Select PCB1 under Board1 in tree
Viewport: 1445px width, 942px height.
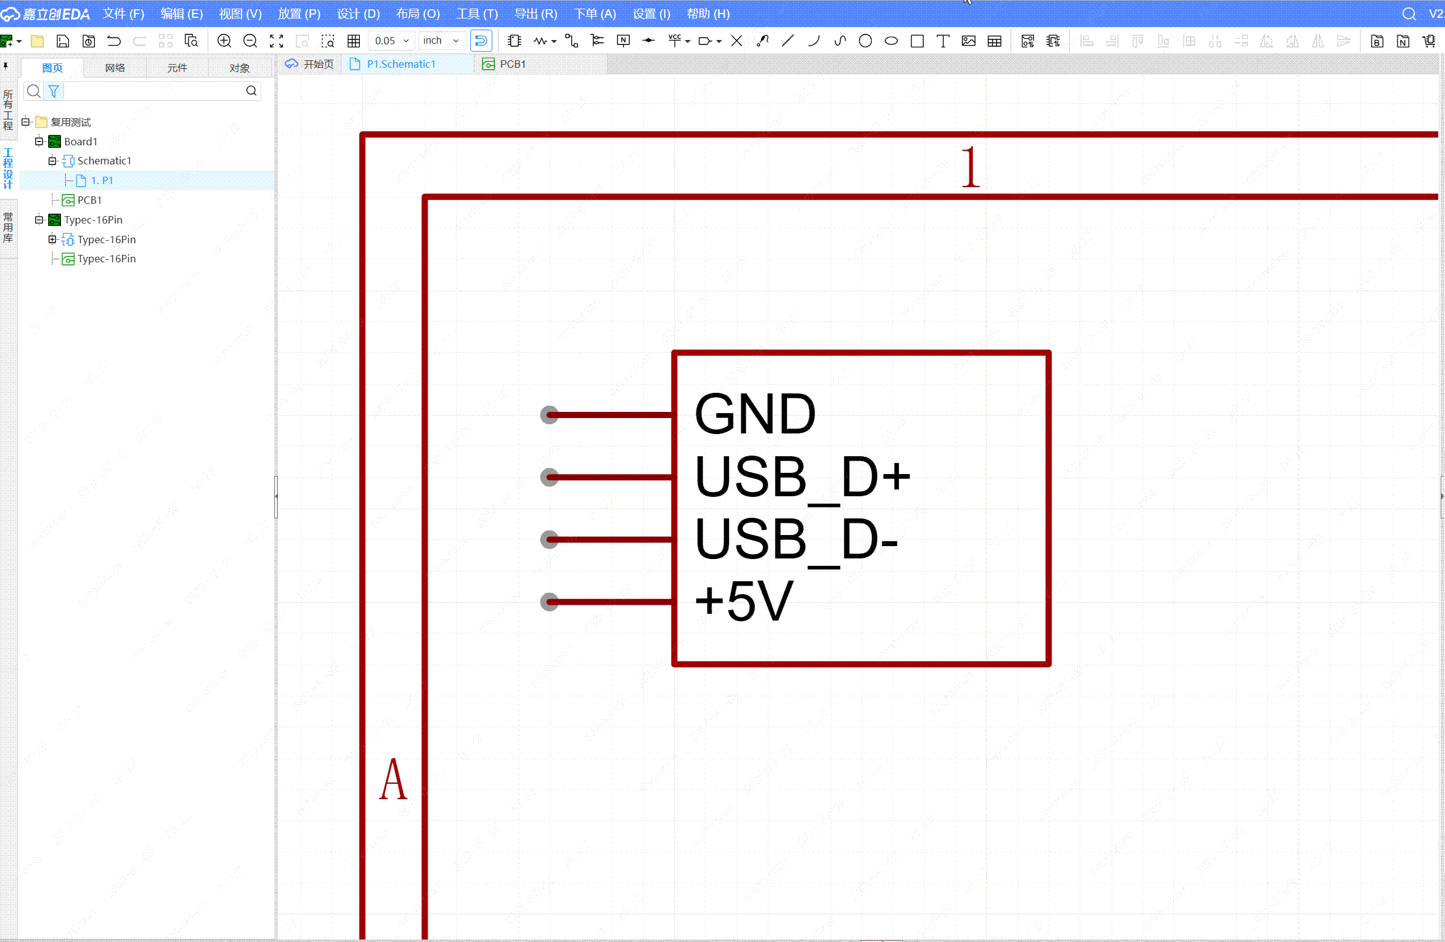89,200
